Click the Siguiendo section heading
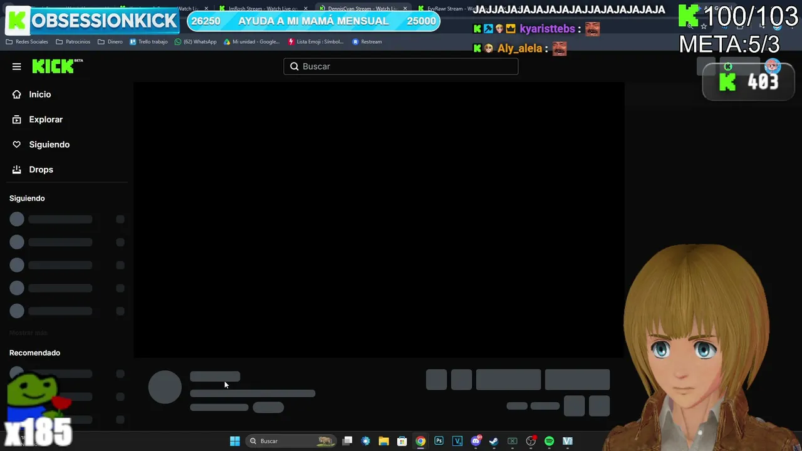The image size is (802, 451). (27, 198)
